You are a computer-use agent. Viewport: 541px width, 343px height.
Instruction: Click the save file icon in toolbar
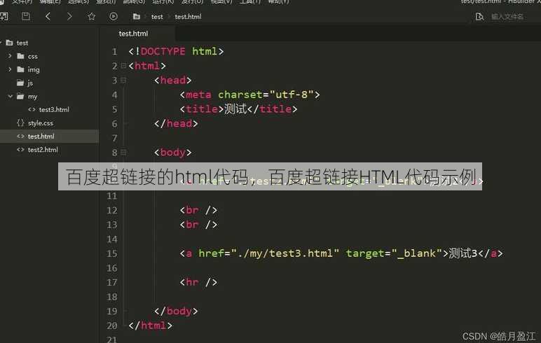(x=25, y=16)
